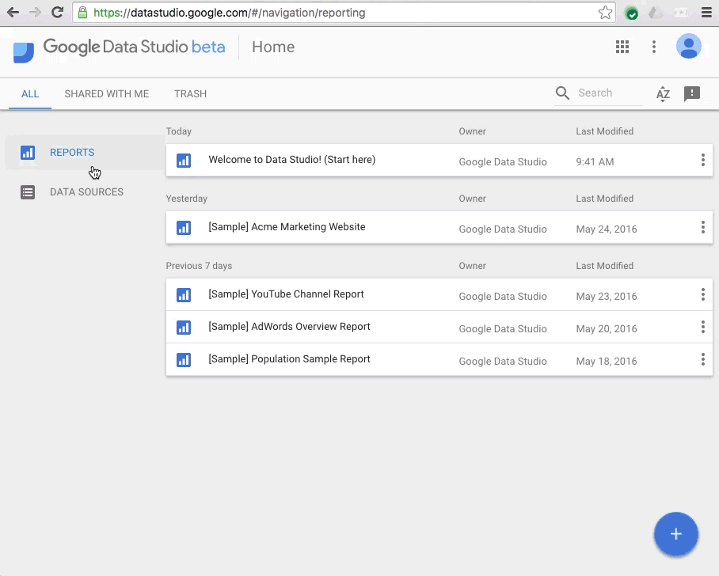Click the Data Sources list sidebar icon
This screenshot has height=576, width=719.
28,192
